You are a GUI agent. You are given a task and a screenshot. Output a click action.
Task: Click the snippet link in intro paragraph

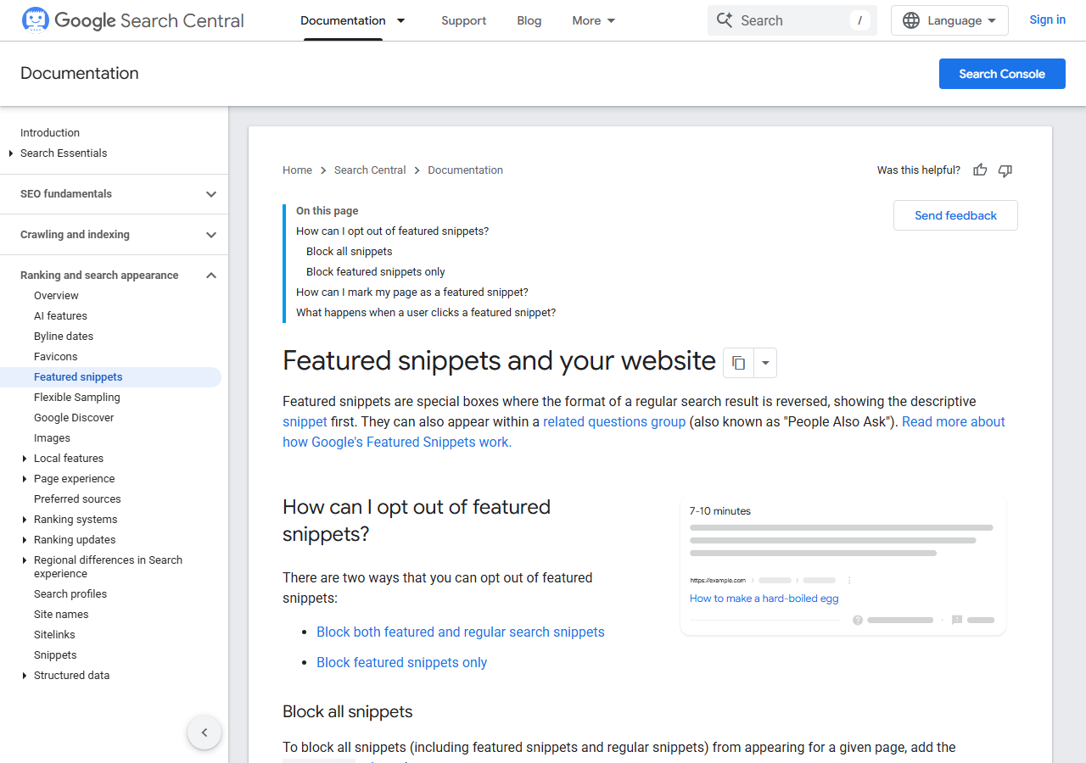point(305,421)
